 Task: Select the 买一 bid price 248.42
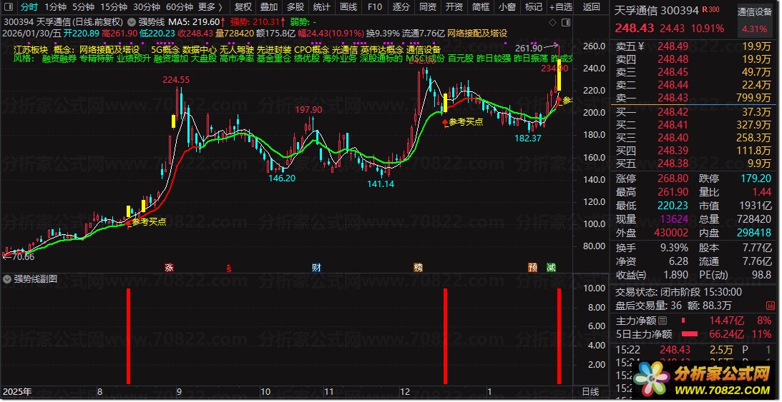(673, 112)
